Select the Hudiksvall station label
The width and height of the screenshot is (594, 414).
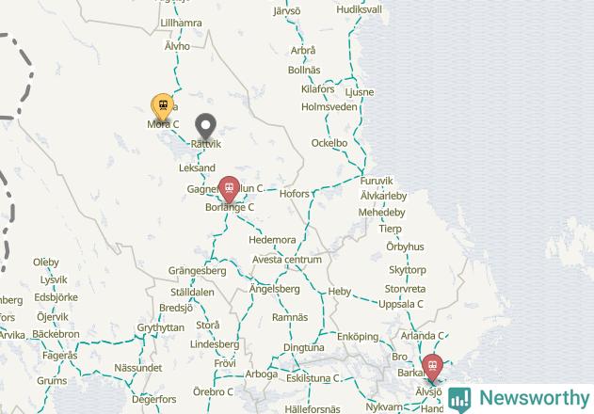(x=359, y=9)
